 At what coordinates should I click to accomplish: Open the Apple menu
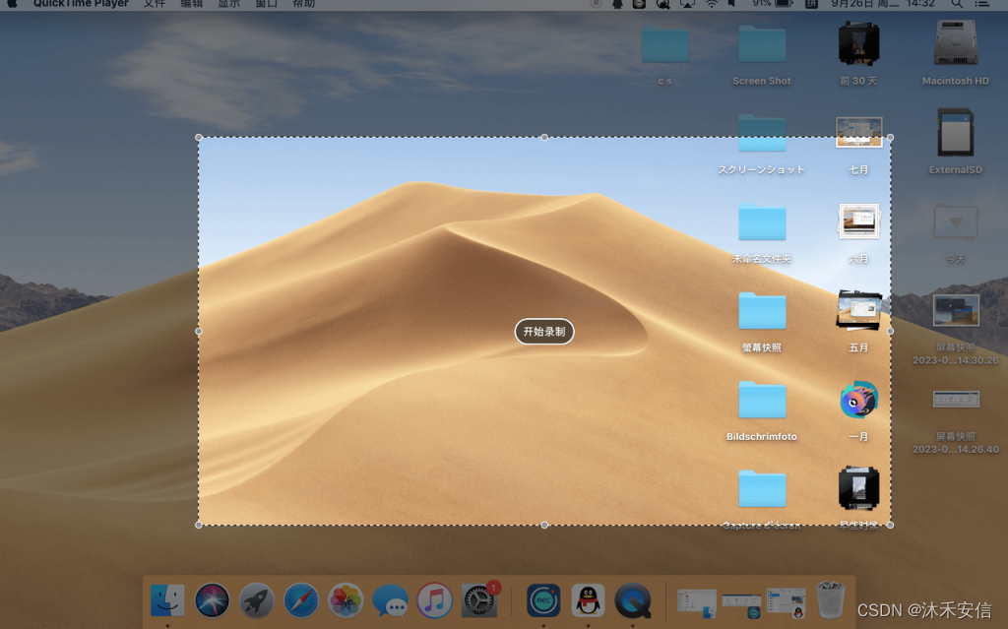pyautogui.click(x=12, y=3)
